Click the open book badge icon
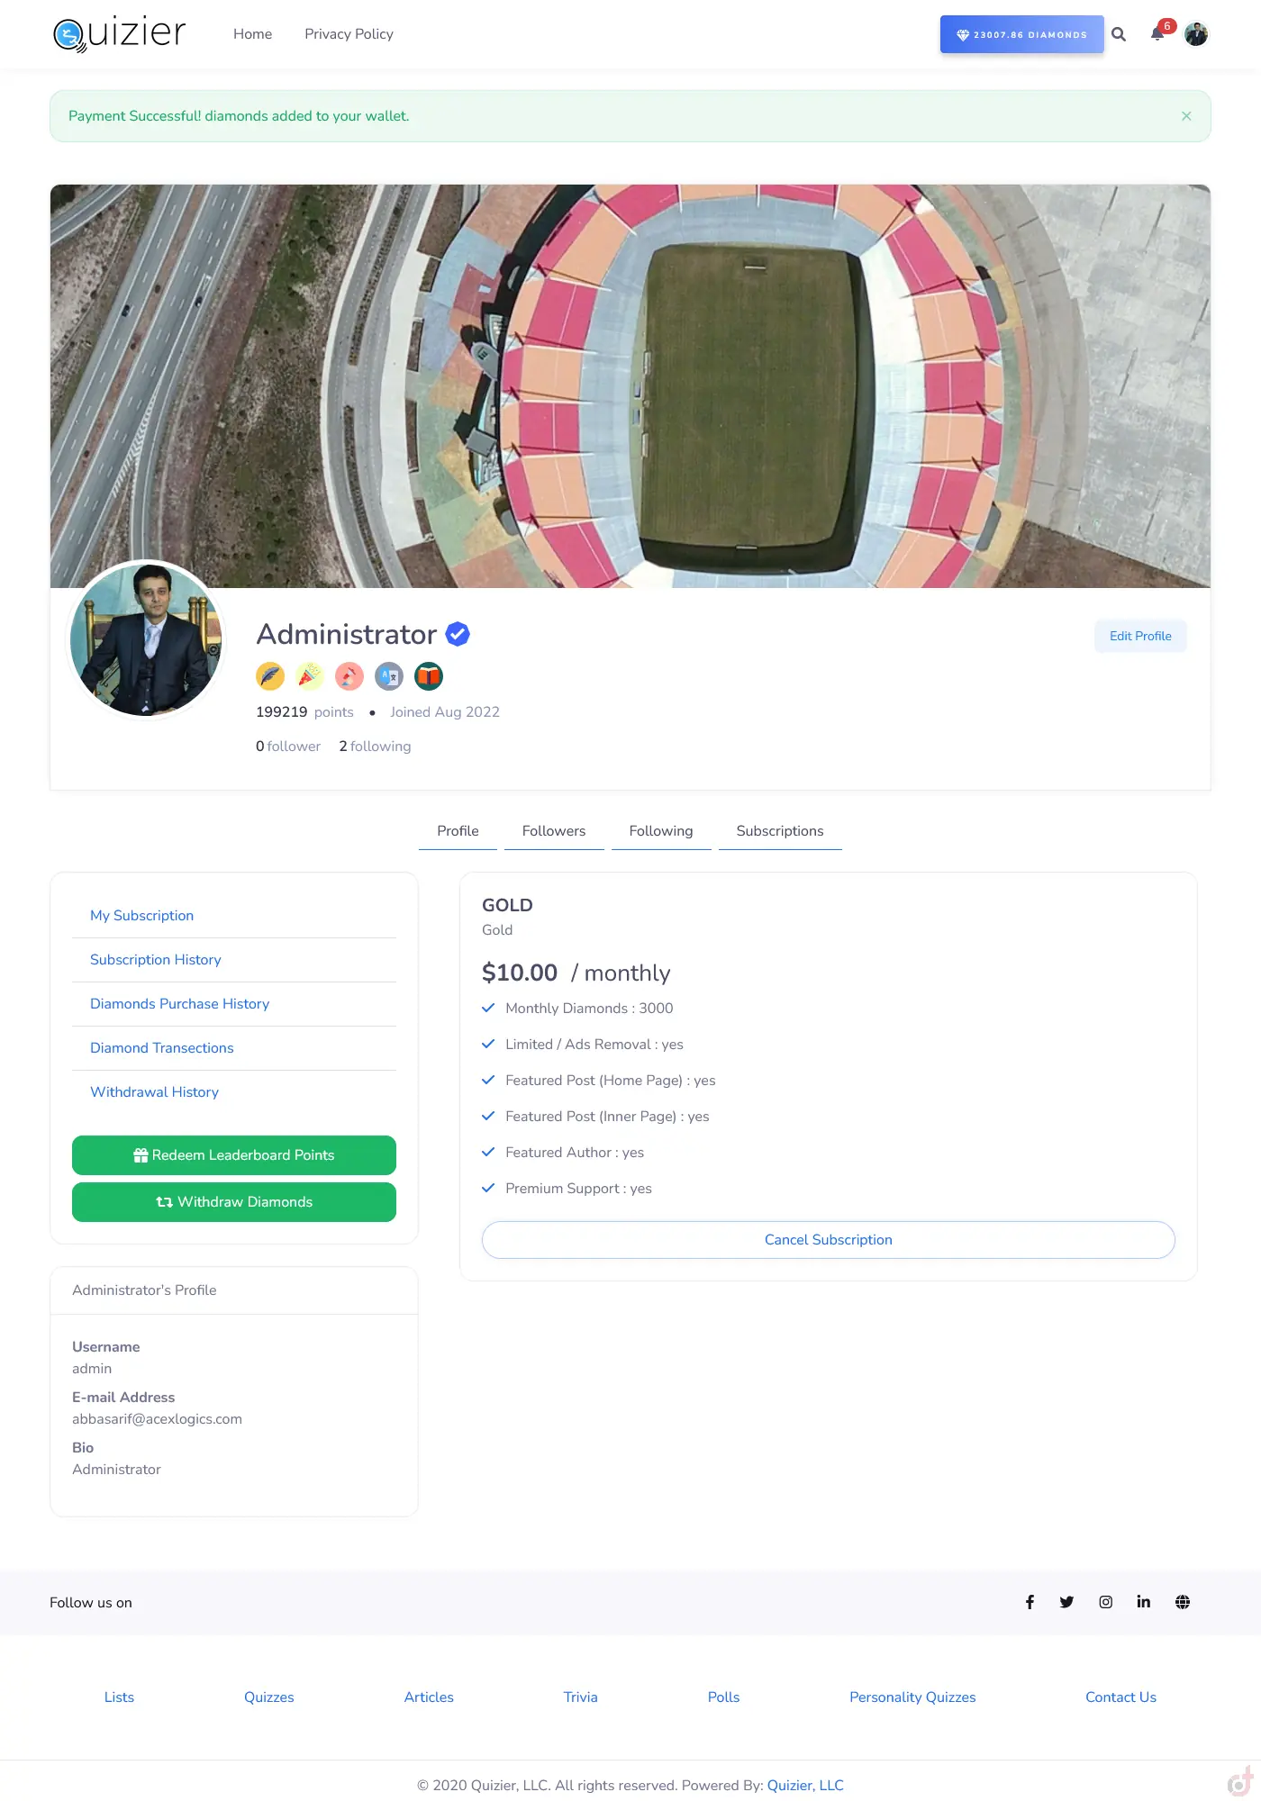Viewport: 1261px width, 1801px height. coord(429,675)
